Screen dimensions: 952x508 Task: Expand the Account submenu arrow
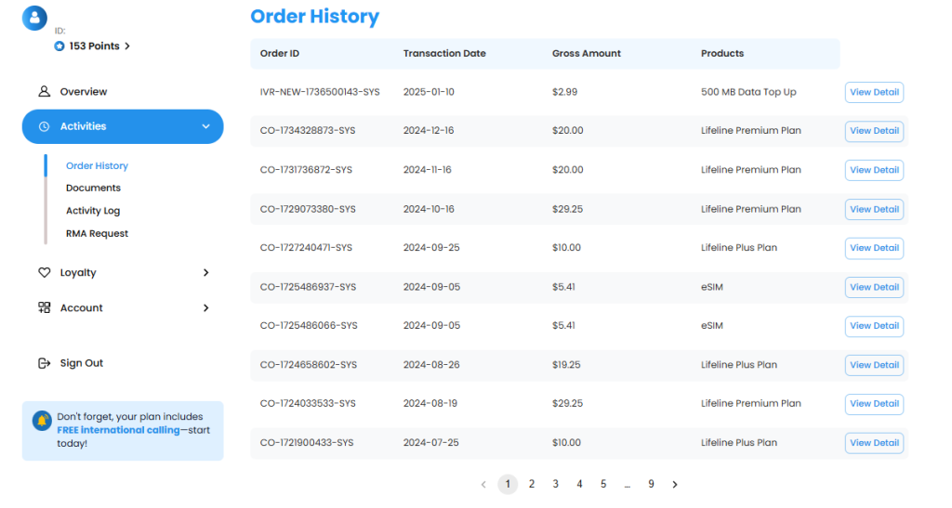tap(205, 308)
